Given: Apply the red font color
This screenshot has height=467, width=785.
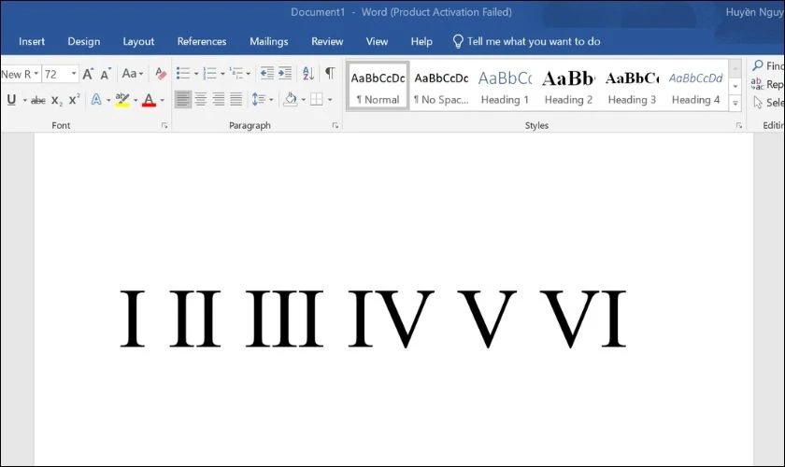Looking at the screenshot, I should click(x=148, y=100).
